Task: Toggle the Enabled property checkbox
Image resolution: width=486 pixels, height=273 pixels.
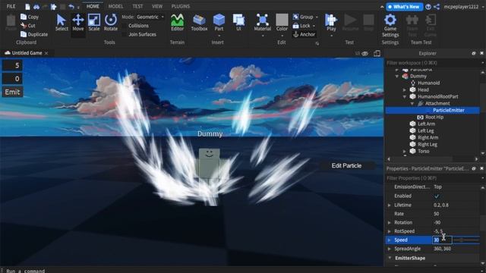Action: [x=437, y=196]
